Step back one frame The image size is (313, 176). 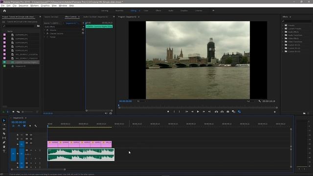tap(192, 112)
